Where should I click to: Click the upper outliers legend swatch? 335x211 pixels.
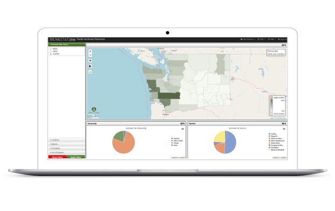pos(272,97)
